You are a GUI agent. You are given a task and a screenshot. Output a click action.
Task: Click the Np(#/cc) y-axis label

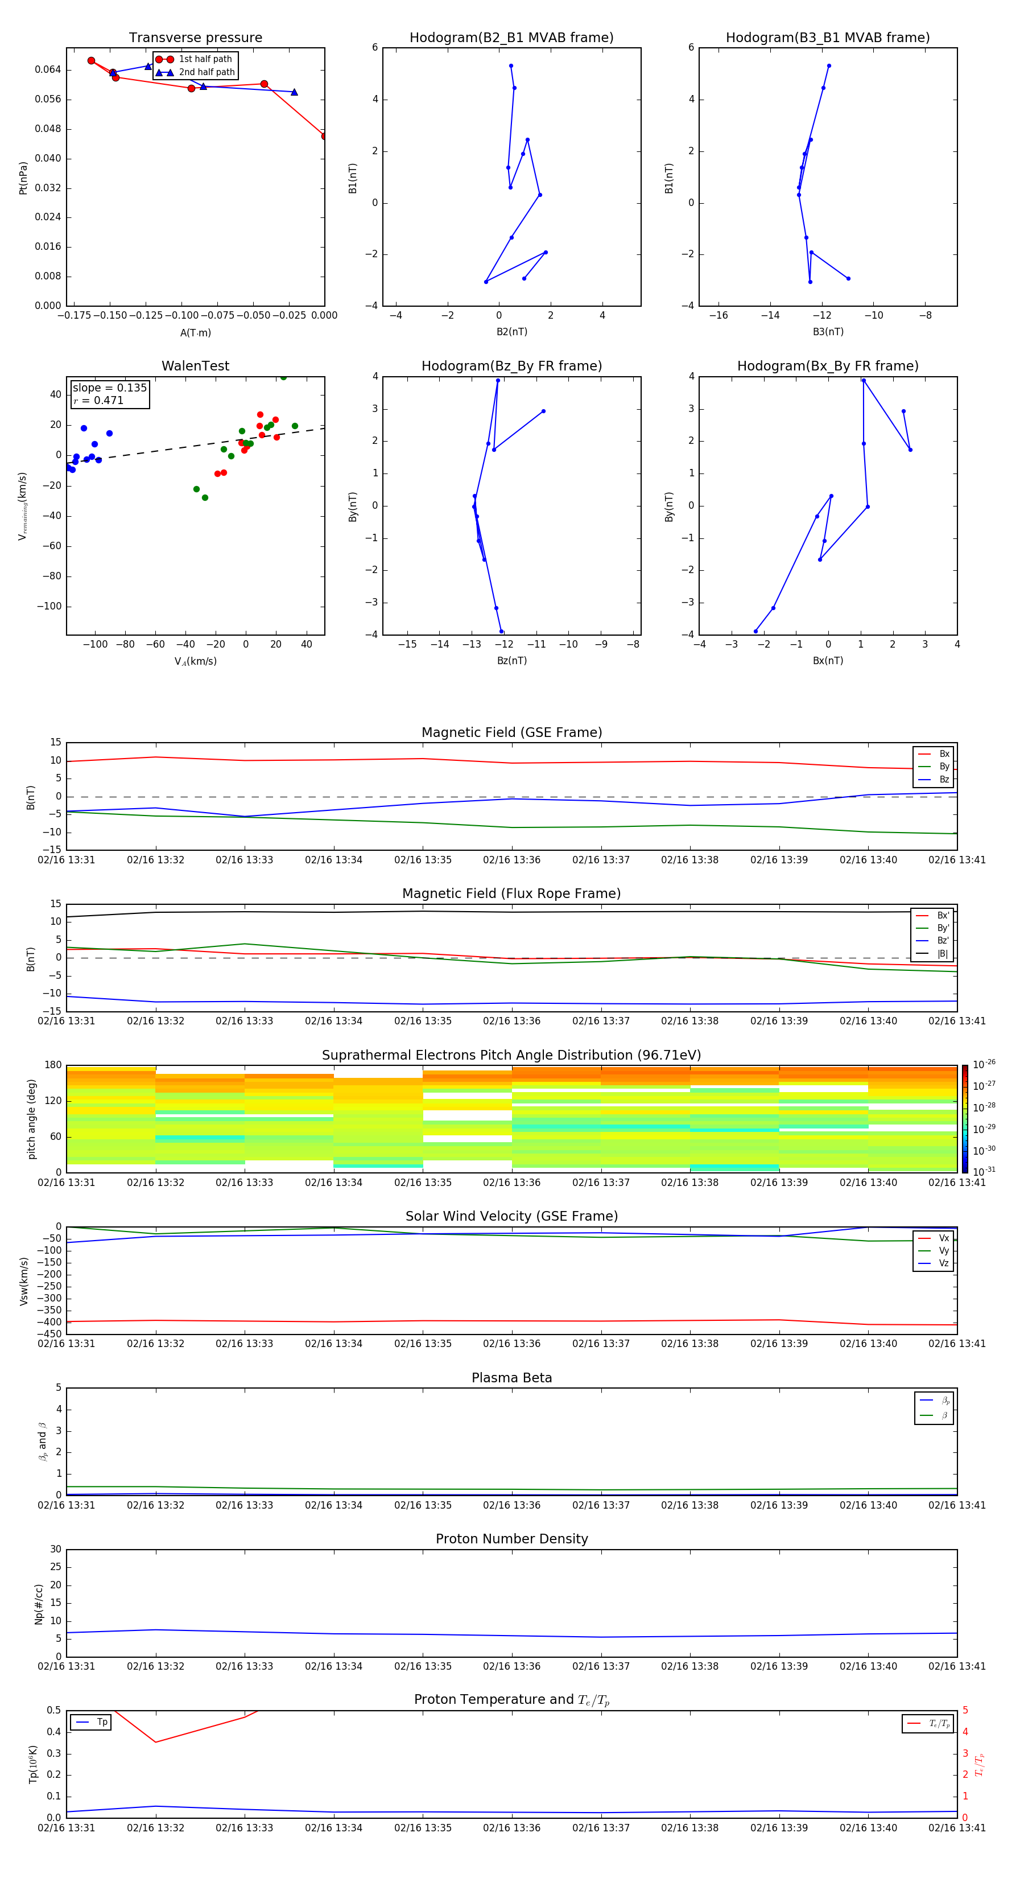click(39, 1605)
